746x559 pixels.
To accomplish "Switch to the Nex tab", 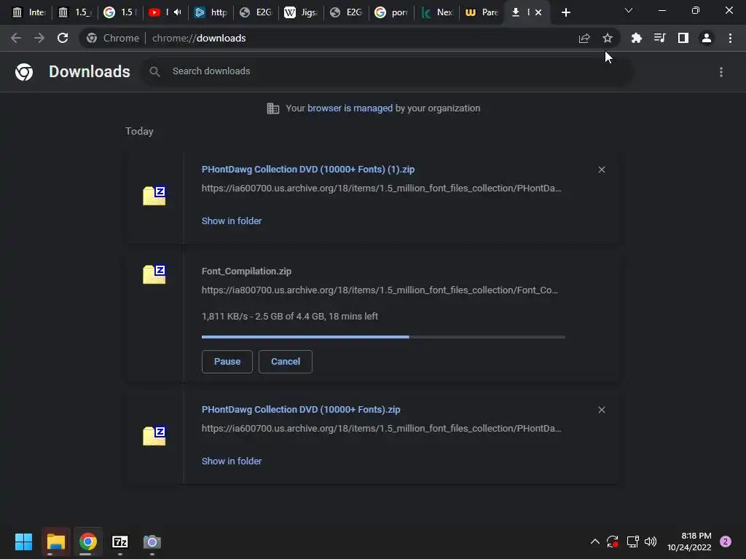I will coord(437,12).
